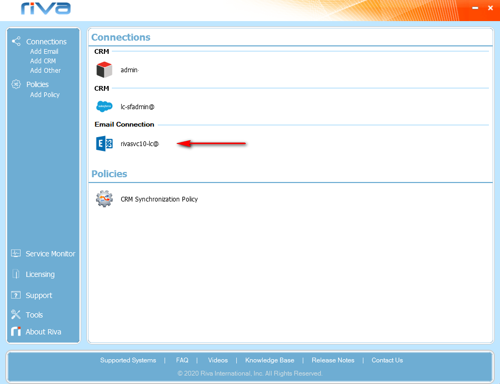Open the Tools page
The width and height of the screenshot is (500, 384).
point(34,315)
